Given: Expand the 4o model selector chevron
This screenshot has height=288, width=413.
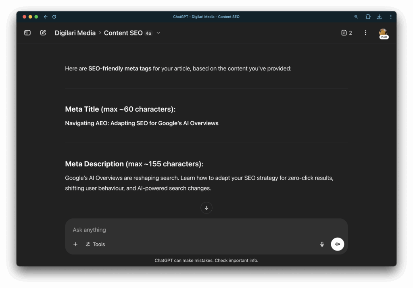Looking at the screenshot, I should point(158,33).
